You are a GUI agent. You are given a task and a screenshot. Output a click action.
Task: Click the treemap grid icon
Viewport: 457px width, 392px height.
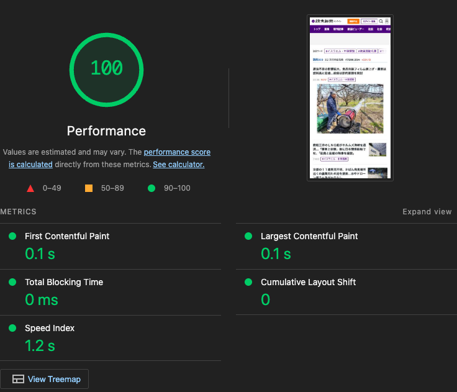[18, 379]
